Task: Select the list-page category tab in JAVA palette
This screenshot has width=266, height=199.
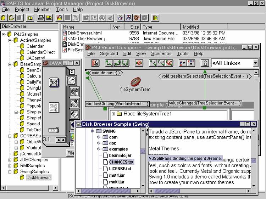Action: (x=74, y=114)
